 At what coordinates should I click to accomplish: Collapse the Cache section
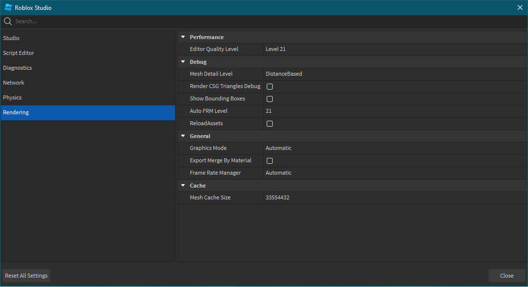pyautogui.click(x=183, y=186)
